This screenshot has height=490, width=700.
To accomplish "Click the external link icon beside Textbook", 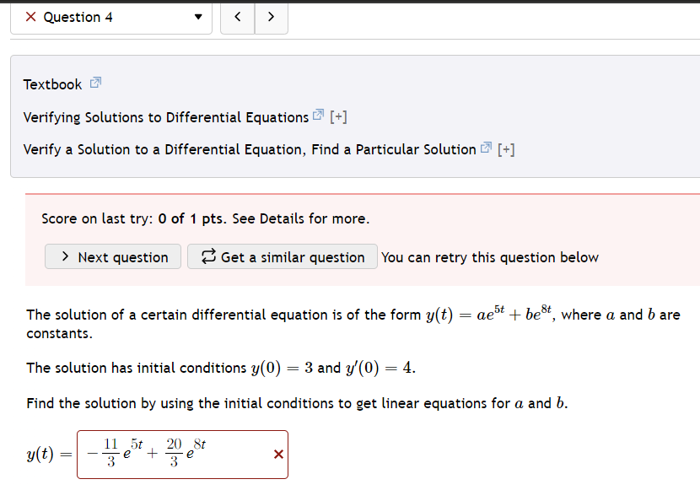I will (94, 83).
